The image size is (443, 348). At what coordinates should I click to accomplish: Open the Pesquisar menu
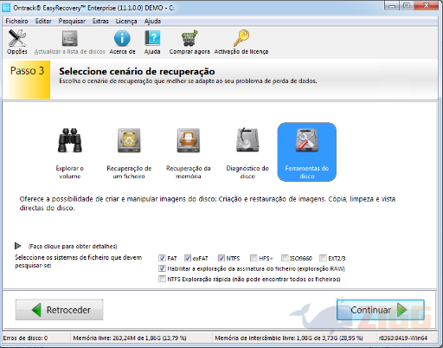(x=72, y=21)
